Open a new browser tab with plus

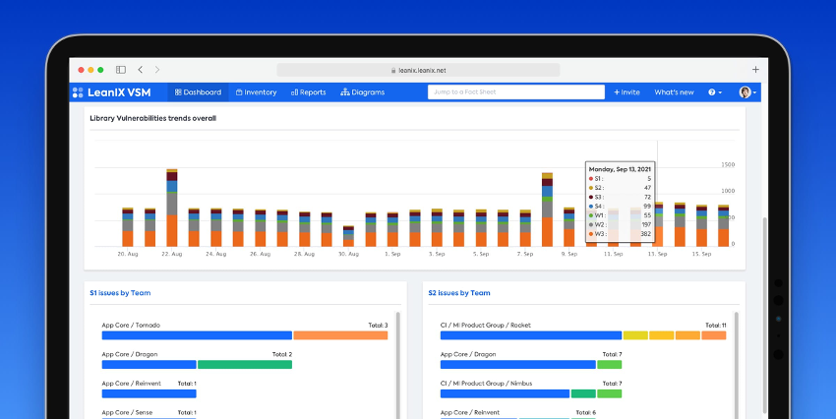tap(755, 70)
